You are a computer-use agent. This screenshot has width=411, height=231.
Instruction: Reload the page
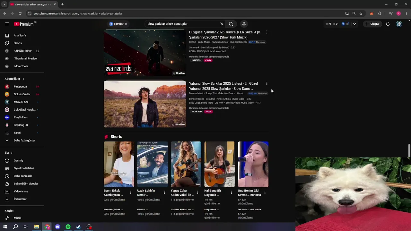pyautogui.click(x=20, y=13)
